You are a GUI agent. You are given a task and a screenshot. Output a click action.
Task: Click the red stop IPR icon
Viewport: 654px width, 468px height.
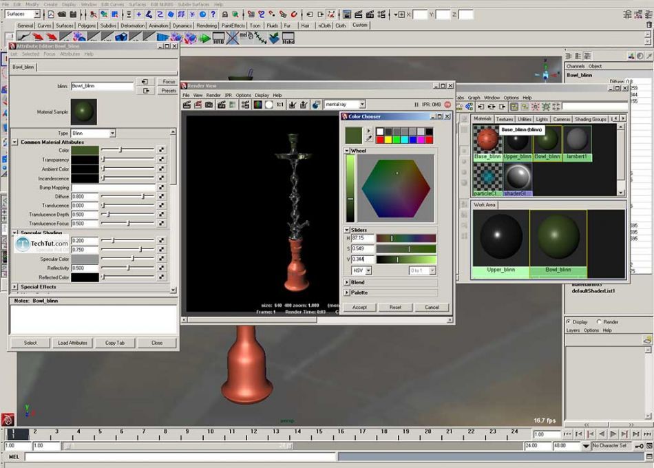point(447,105)
